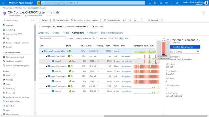The height and width of the screenshot is (117, 209).
Task: Open Diagnose and solve problems
Action: point(17,43)
